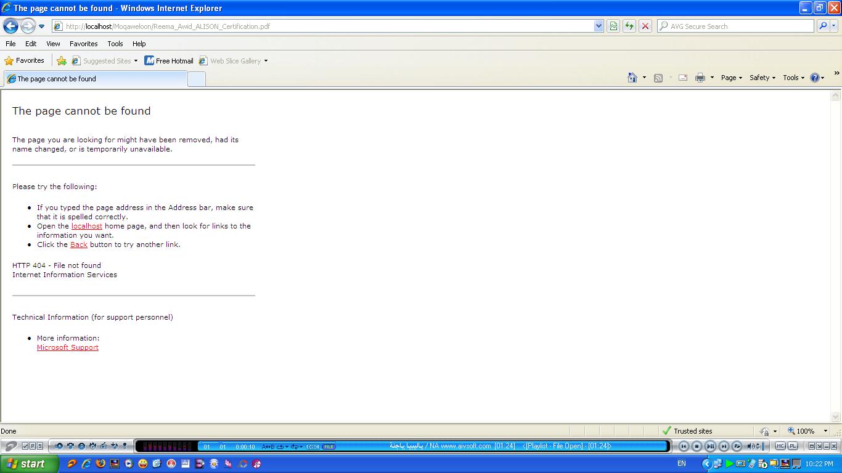842x473 pixels.
Task: Click the search magnifier icon
Action: (823, 26)
